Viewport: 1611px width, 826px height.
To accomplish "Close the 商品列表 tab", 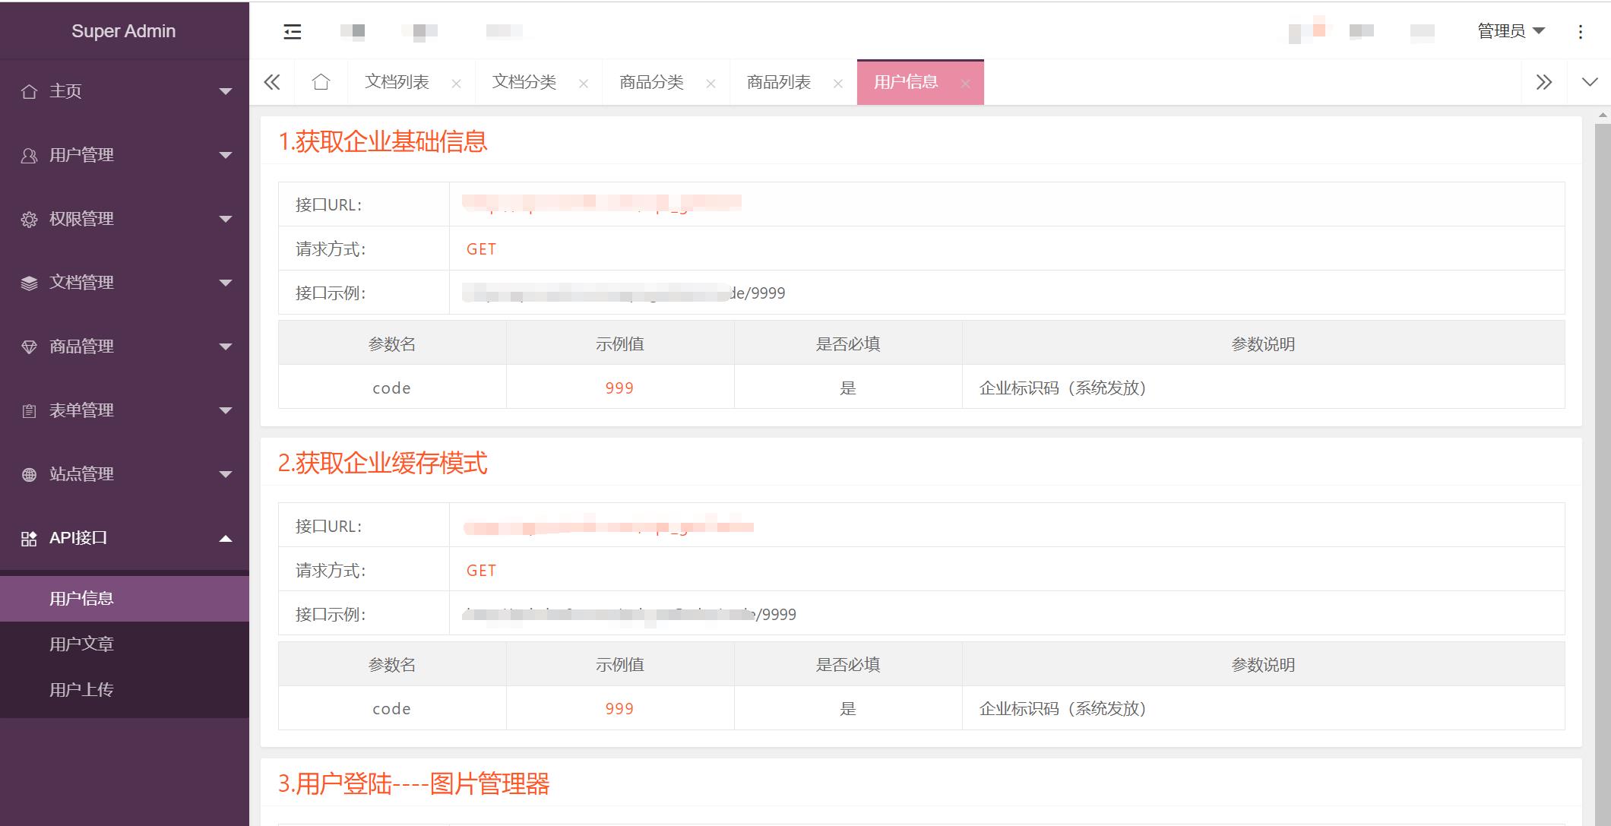I will tap(838, 84).
